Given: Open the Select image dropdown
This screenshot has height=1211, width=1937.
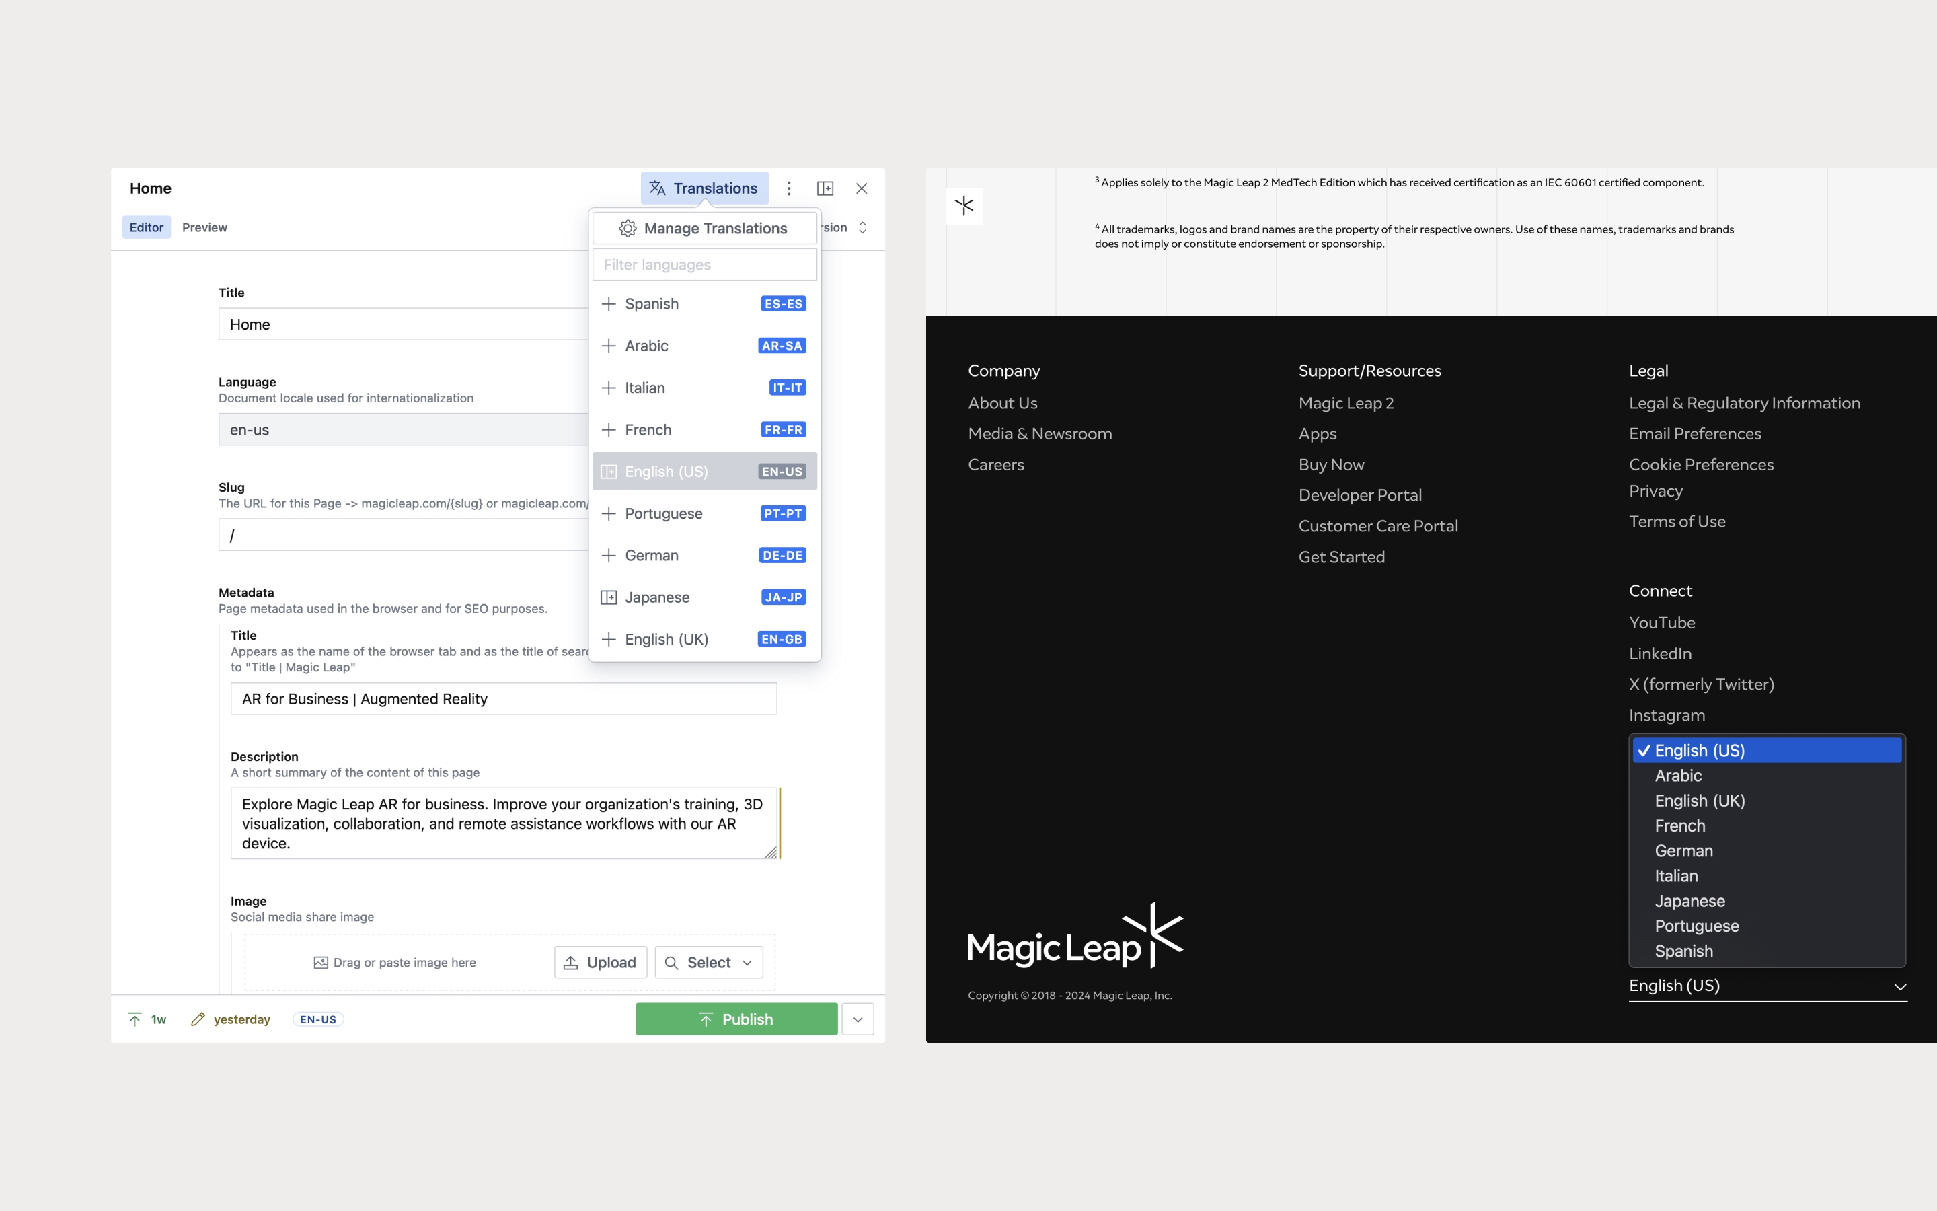Looking at the screenshot, I should (x=709, y=962).
